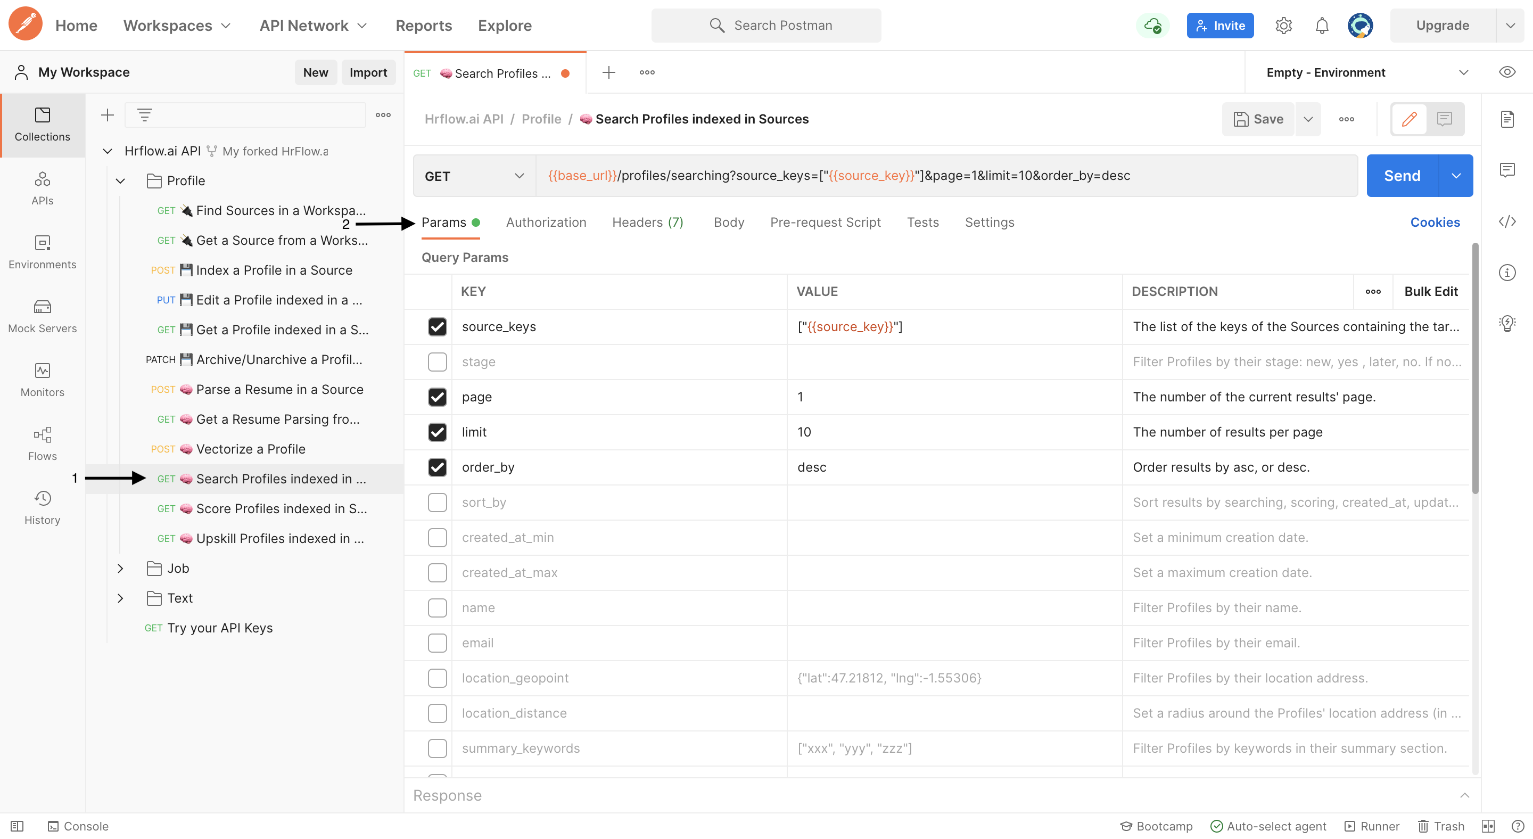Open the Save options dropdown arrow
Screen dimensions: 1533x839
click(x=1307, y=119)
